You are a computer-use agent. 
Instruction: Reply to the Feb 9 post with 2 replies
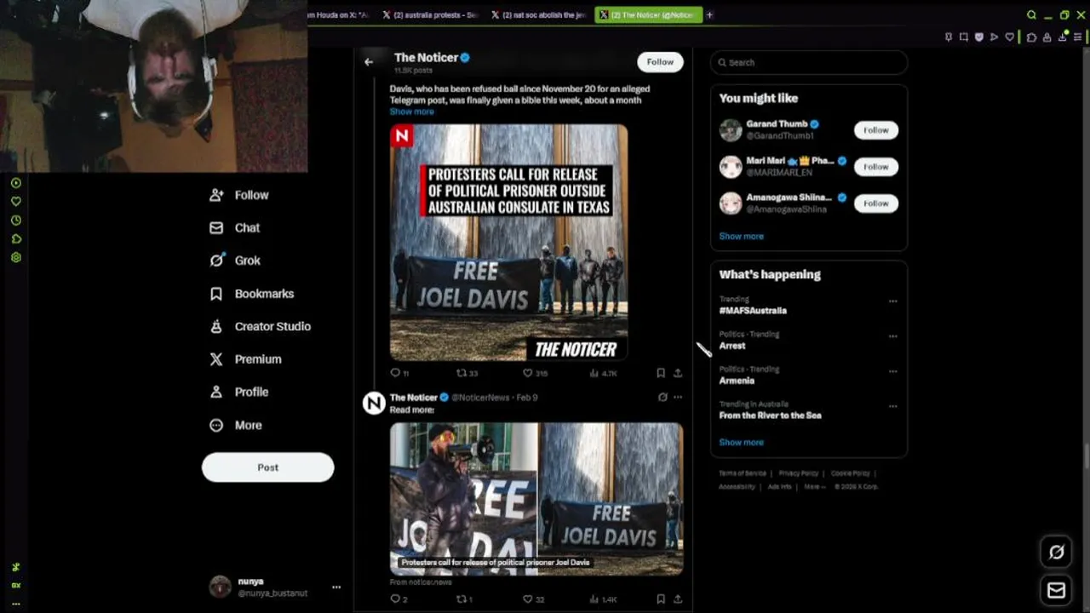pos(399,599)
